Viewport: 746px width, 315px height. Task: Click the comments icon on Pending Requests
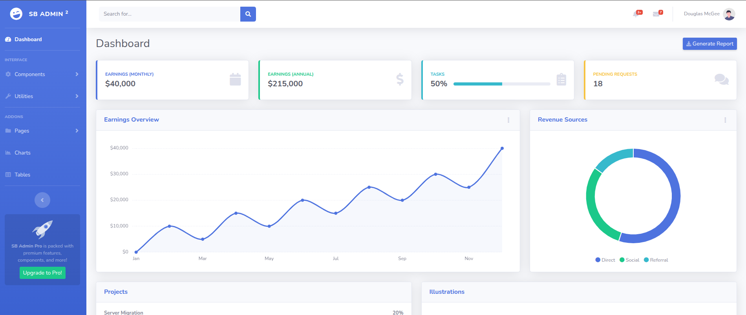[721, 80]
